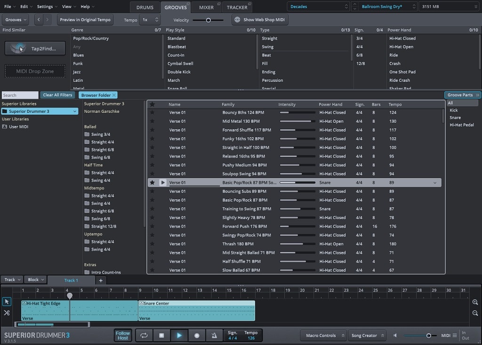Image resolution: width=482 pixels, height=345 pixels.
Task: Star the Funky 16ths 102 BPM groove
Action: click(x=152, y=139)
